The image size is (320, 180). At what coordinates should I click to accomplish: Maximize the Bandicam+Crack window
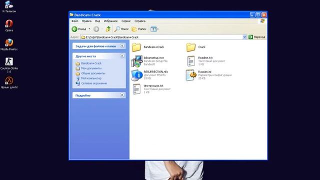(x=258, y=14)
